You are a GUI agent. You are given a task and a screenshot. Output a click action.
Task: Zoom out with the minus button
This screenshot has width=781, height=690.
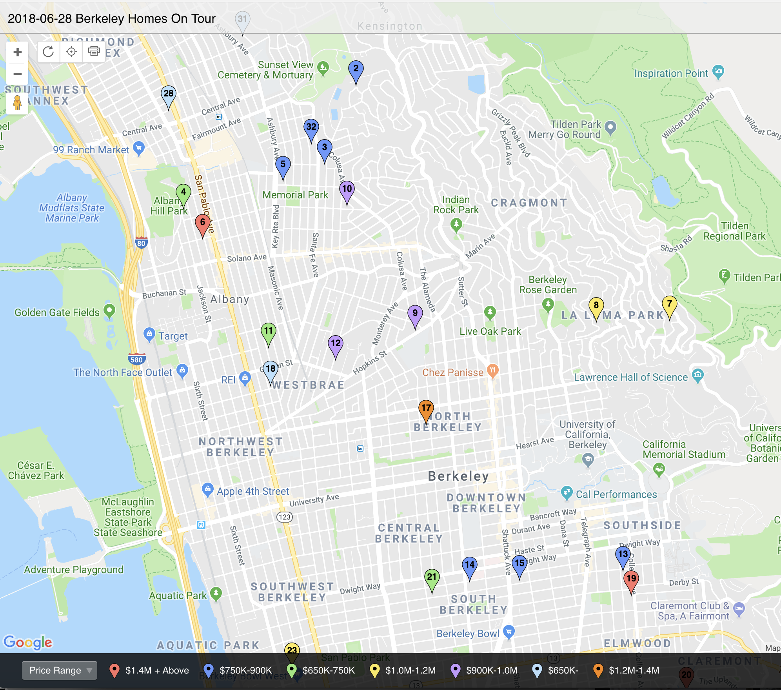(17, 74)
